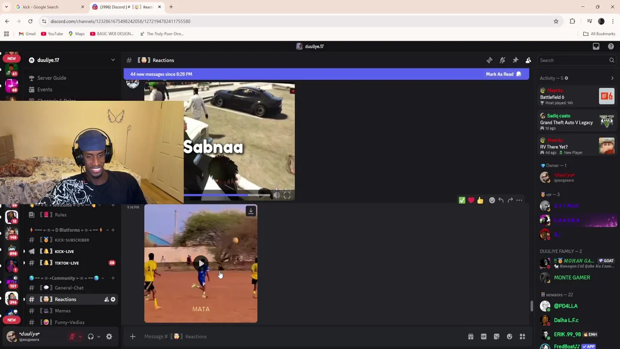Play the MATA football video

pyautogui.click(x=201, y=264)
